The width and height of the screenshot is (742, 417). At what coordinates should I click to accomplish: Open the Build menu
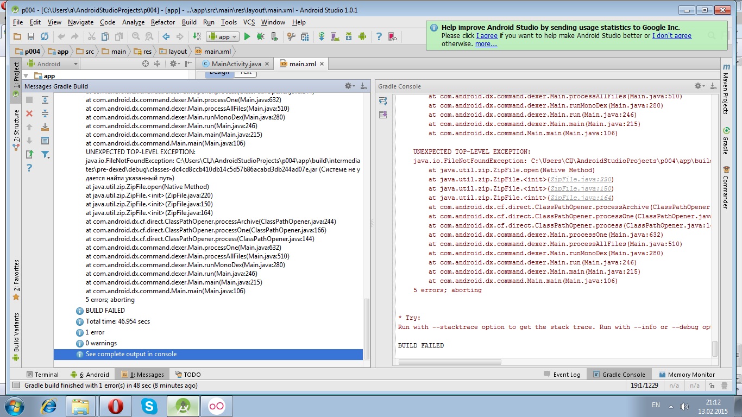click(189, 22)
